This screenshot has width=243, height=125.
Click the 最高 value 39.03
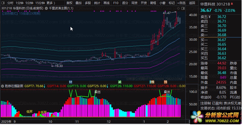pos(222,68)
